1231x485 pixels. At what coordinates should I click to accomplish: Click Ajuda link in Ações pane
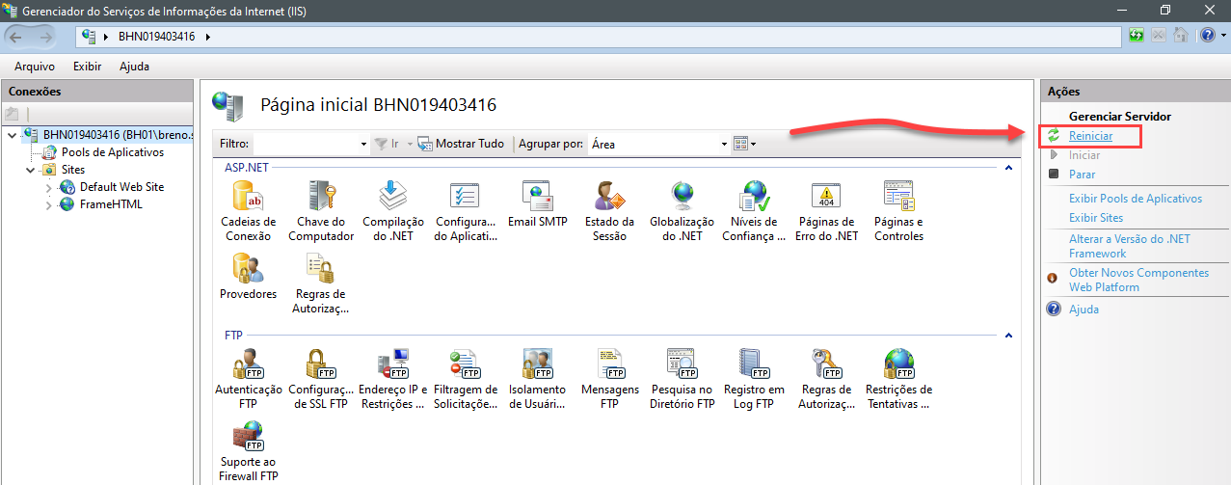(x=1084, y=310)
